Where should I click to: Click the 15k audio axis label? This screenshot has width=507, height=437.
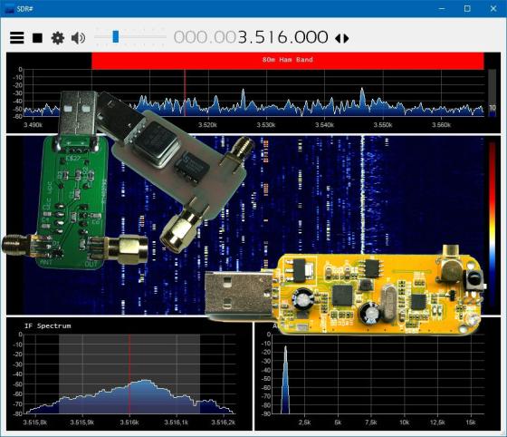(471, 422)
